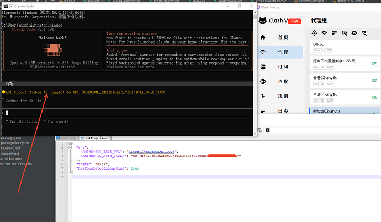Select vue.config.js in project tree
The width and height of the screenshot is (381, 222).
(x=10, y=154)
